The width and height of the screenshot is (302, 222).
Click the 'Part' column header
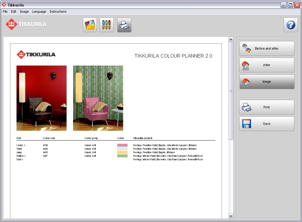pos(19,138)
